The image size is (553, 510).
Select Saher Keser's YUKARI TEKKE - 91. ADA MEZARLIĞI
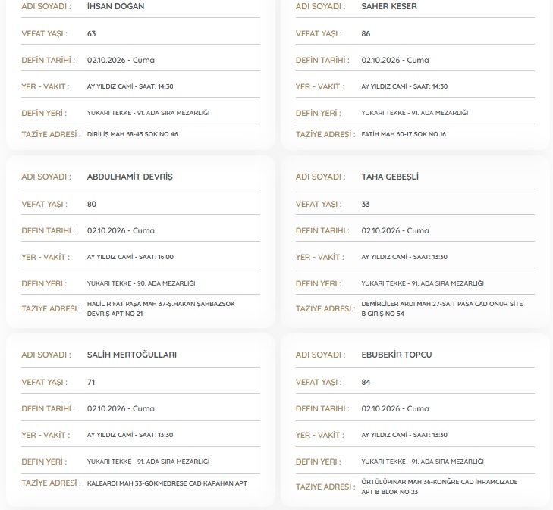point(415,113)
